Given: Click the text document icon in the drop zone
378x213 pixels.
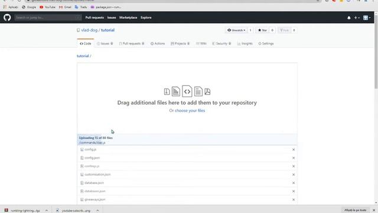Looking at the screenshot, I should tap(198, 91).
